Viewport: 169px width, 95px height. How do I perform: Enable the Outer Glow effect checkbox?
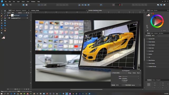pyautogui.click(x=148, y=48)
